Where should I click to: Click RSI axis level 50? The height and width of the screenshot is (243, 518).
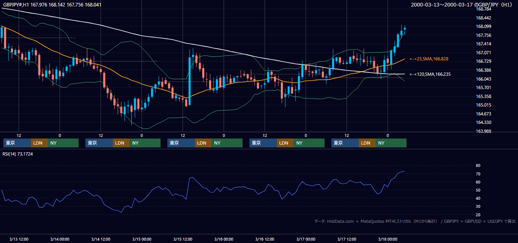(478, 190)
